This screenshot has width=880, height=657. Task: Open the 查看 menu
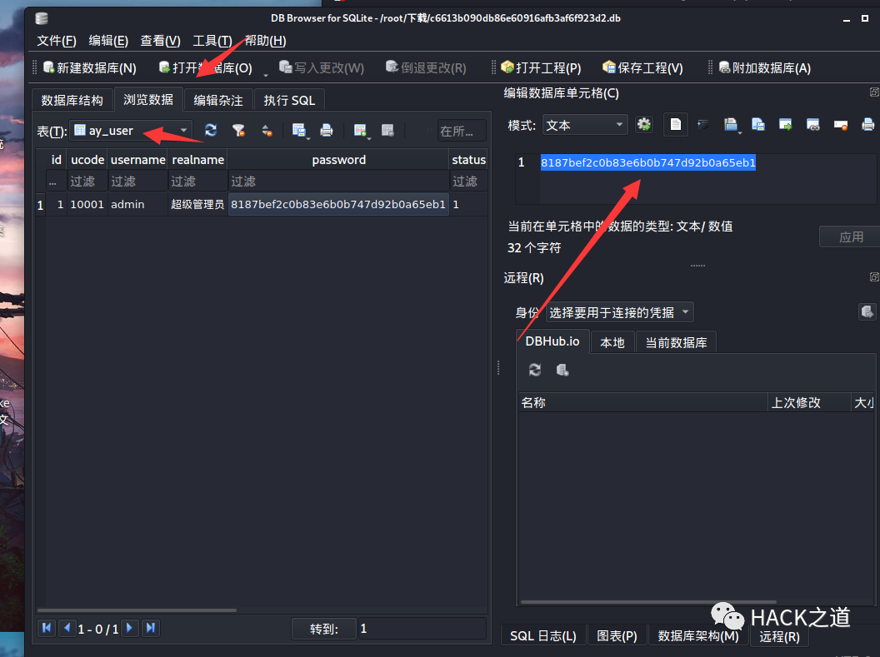161,41
